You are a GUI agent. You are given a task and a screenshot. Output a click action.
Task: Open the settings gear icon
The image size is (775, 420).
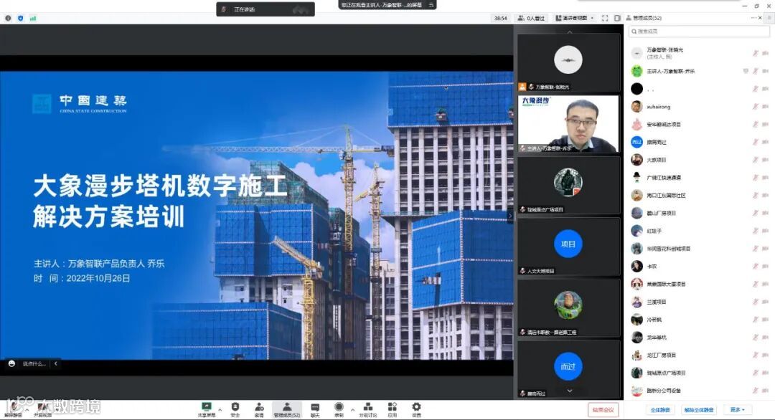coord(416,409)
